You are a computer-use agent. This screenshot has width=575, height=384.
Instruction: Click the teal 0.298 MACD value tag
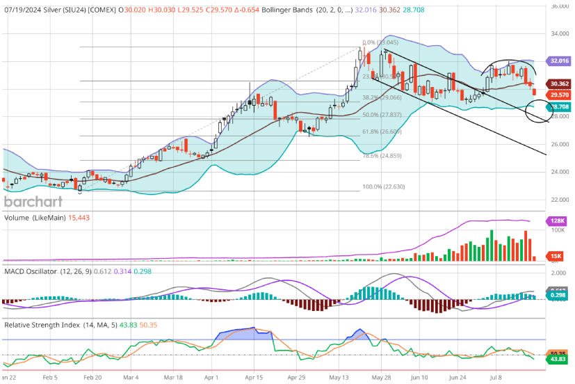(560, 296)
